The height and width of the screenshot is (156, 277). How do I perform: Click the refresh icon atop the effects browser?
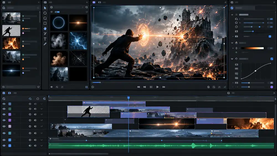[86, 7]
